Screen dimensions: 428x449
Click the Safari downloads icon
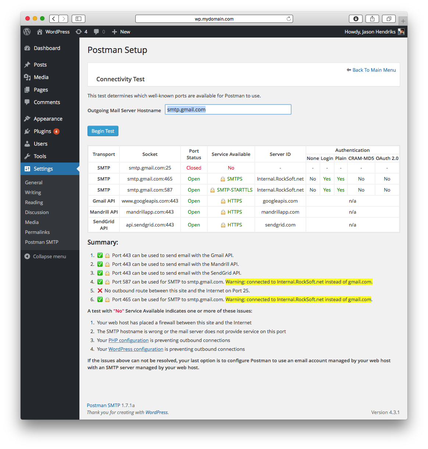click(x=356, y=19)
